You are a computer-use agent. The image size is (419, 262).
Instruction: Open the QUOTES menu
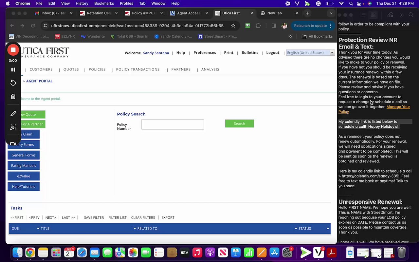coord(71,69)
